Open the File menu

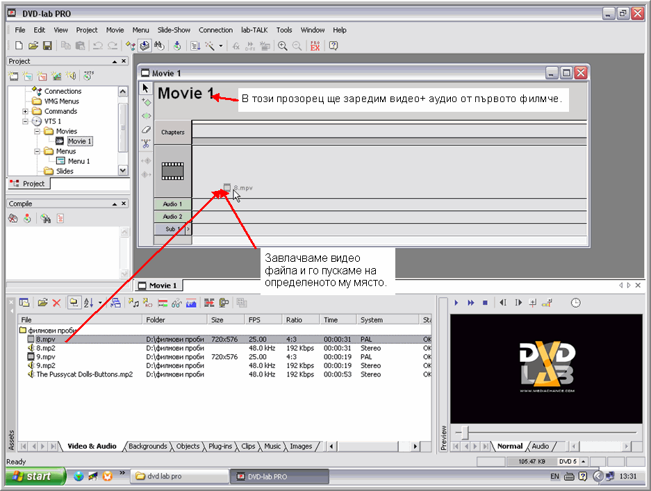point(20,30)
